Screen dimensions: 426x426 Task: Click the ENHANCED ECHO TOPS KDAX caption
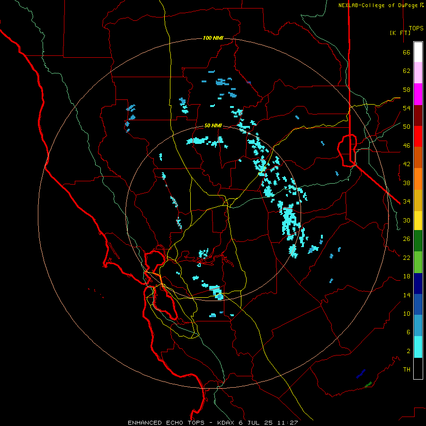[x=213, y=423]
